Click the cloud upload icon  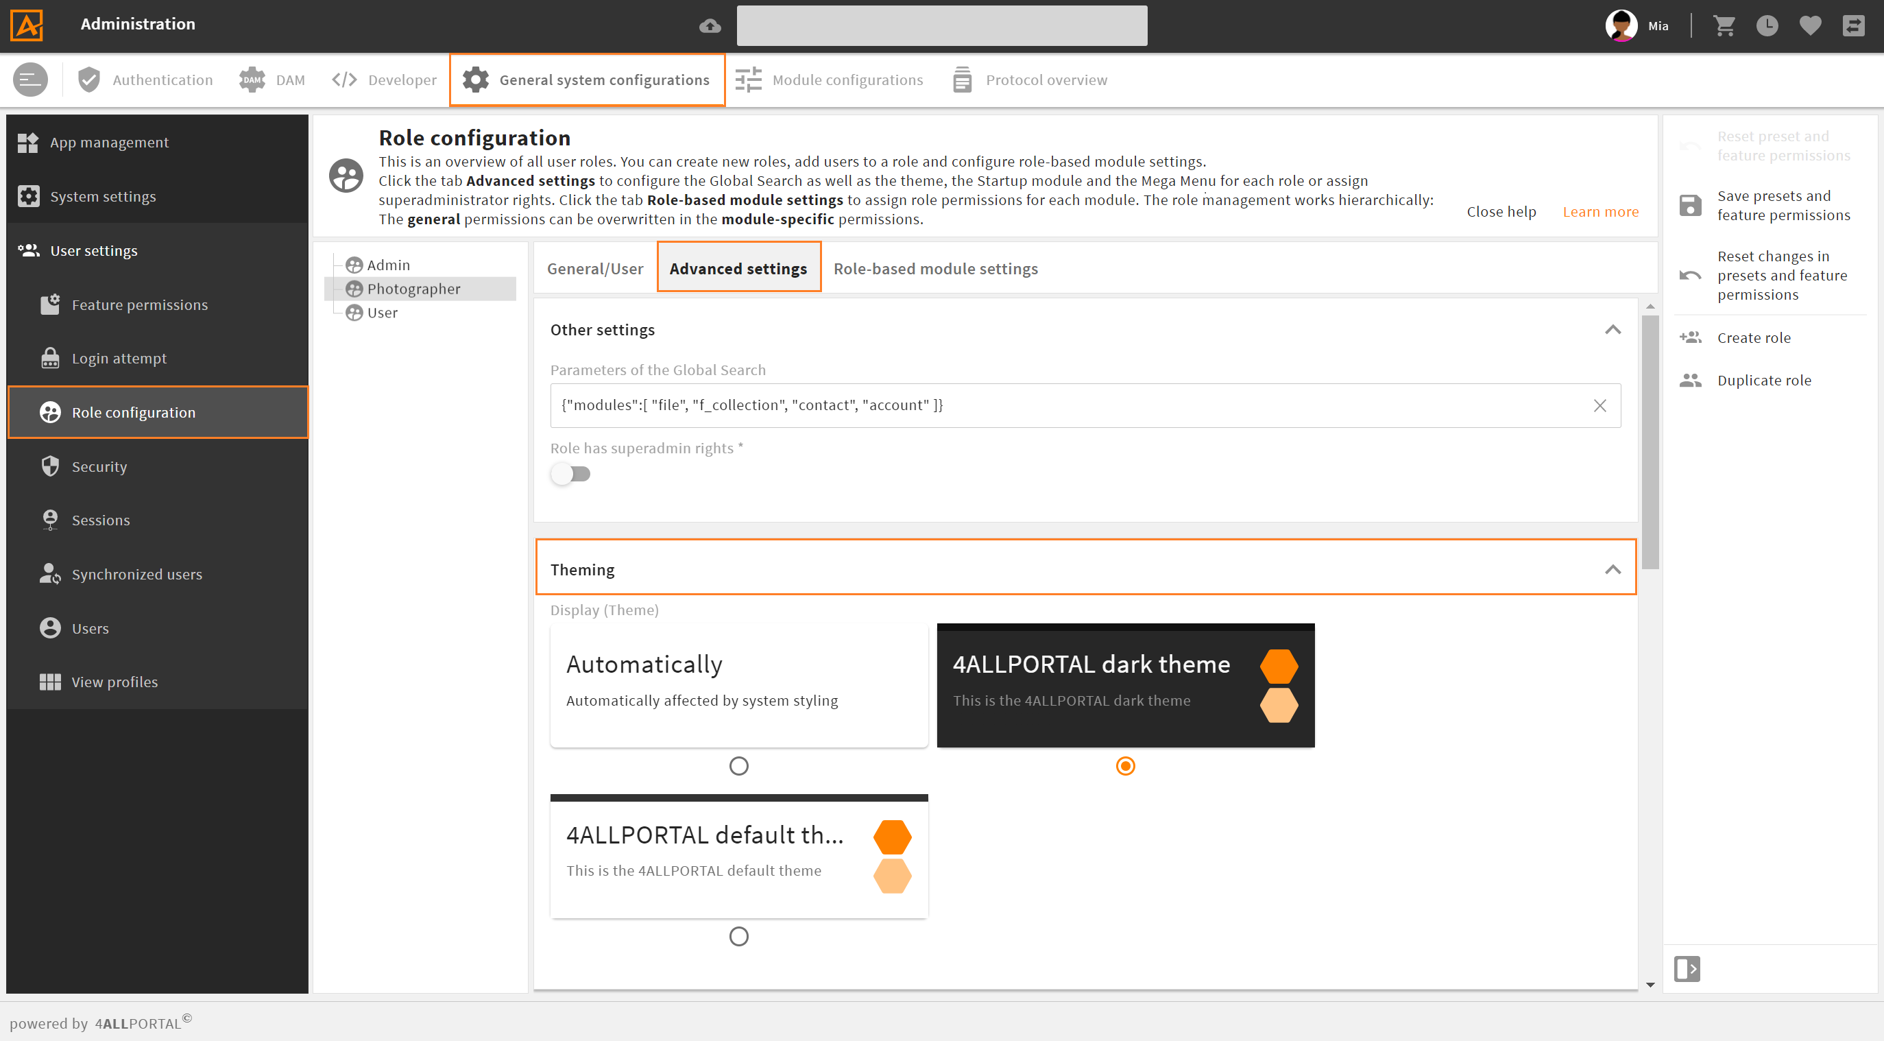pyautogui.click(x=710, y=26)
